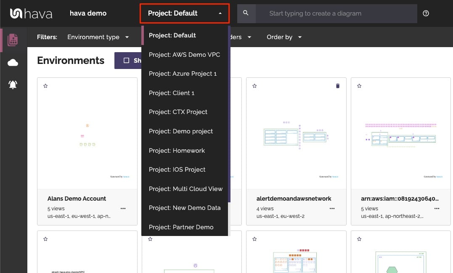Expand the Environment type filter

click(x=98, y=37)
